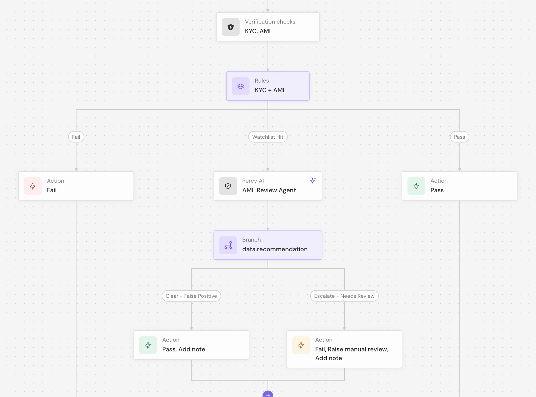The image size is (536, 397).
Task: Click orange lightning icon on manual review action
Action: point(301,345)
